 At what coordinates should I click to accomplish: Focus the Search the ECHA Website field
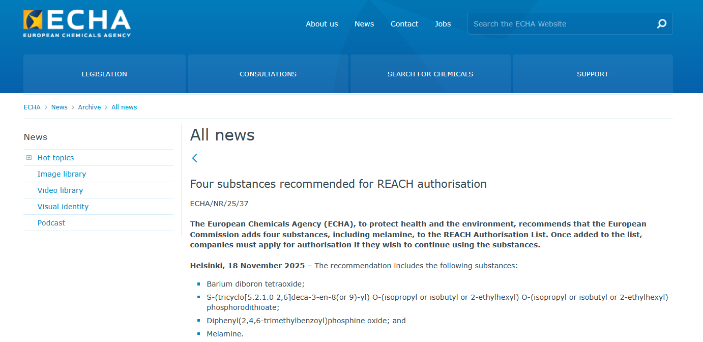[x=560, y=24]
